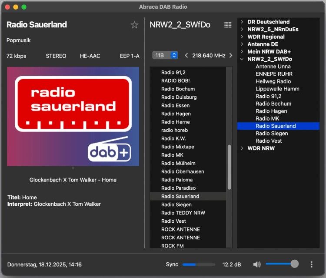
Task: Adjust the volume slider
Action: 294,264
